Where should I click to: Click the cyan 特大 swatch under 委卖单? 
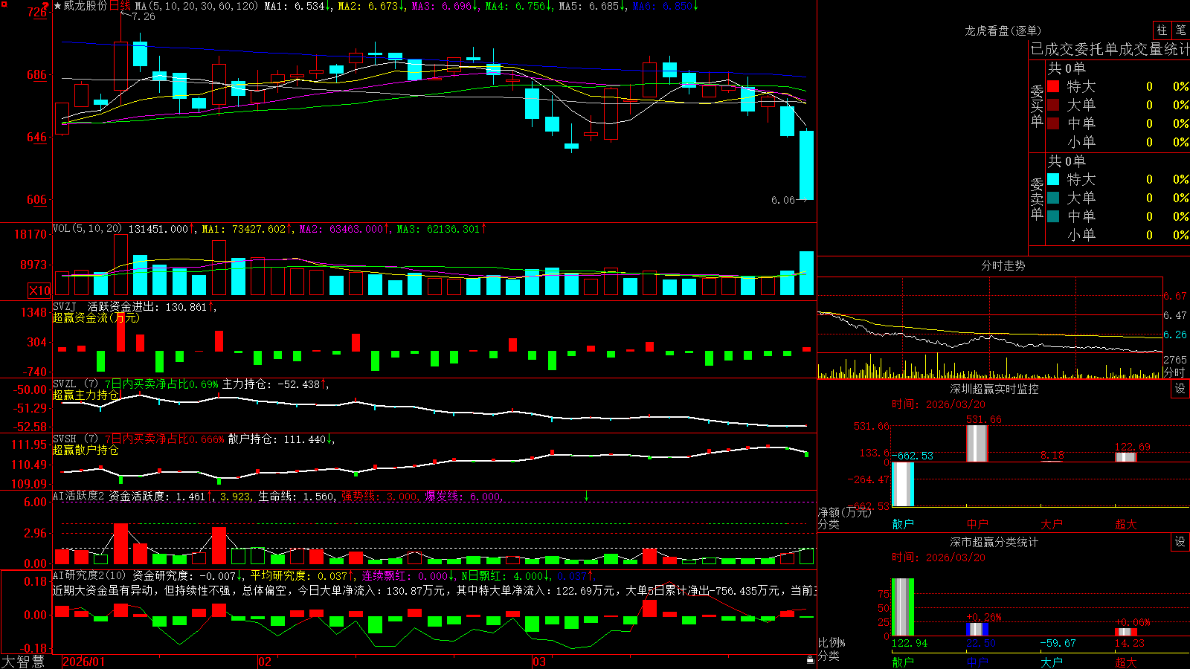[x=1053, y=179]
